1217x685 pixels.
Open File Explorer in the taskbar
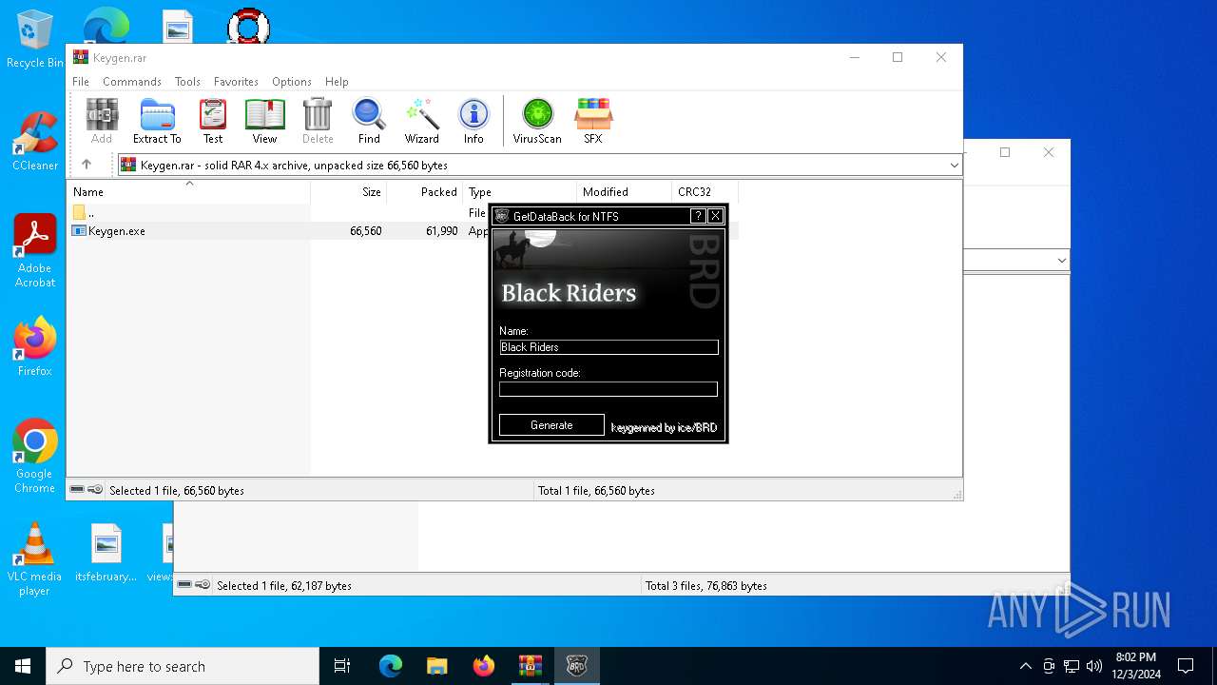click(437, 666)
